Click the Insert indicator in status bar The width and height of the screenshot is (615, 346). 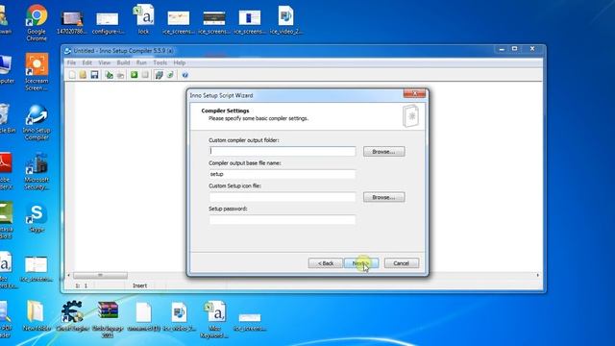140,285
